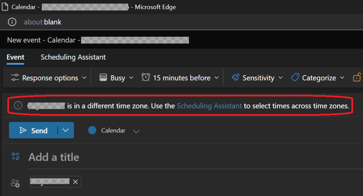The image size is (363, 196).
Task: Click the add attendees people icon
Action: coord(15,183)
